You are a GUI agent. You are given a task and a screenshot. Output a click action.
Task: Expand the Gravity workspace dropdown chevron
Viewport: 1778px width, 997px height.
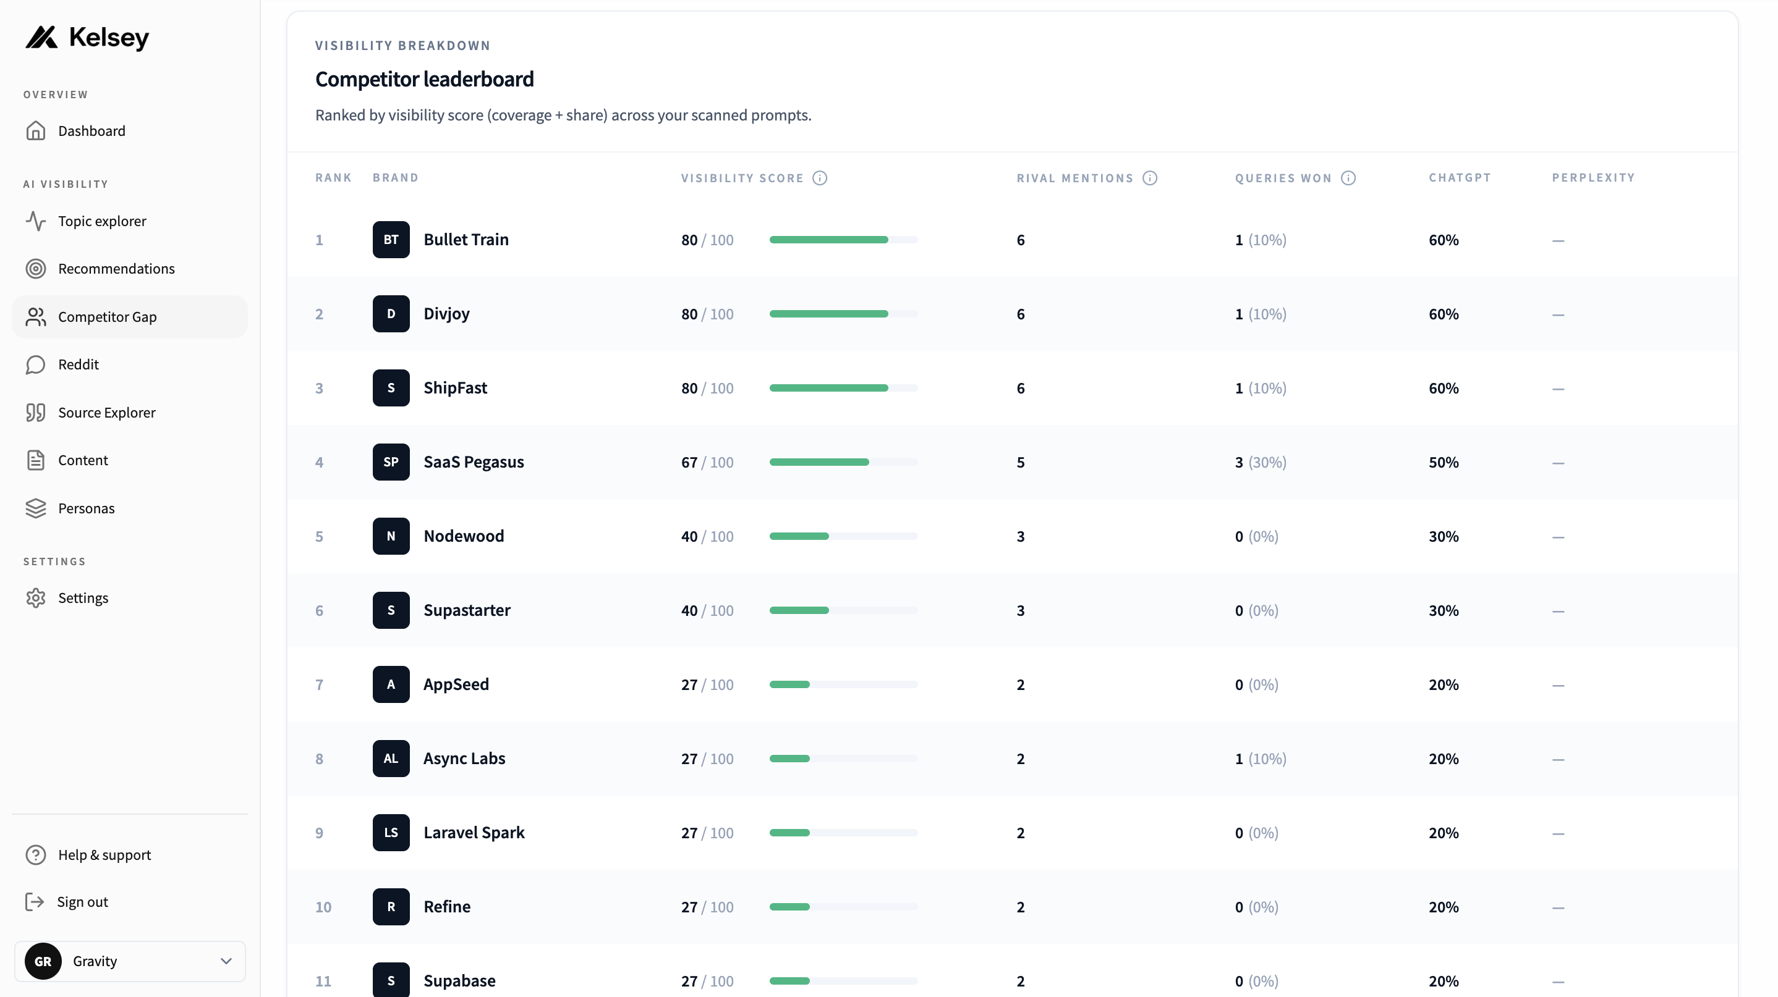(226, 962)
